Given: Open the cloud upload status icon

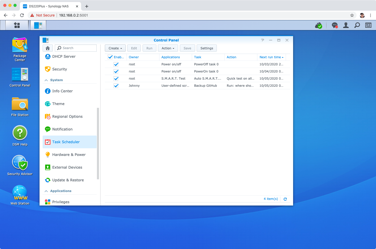Looking at the screenshot, I should point(318,25).
